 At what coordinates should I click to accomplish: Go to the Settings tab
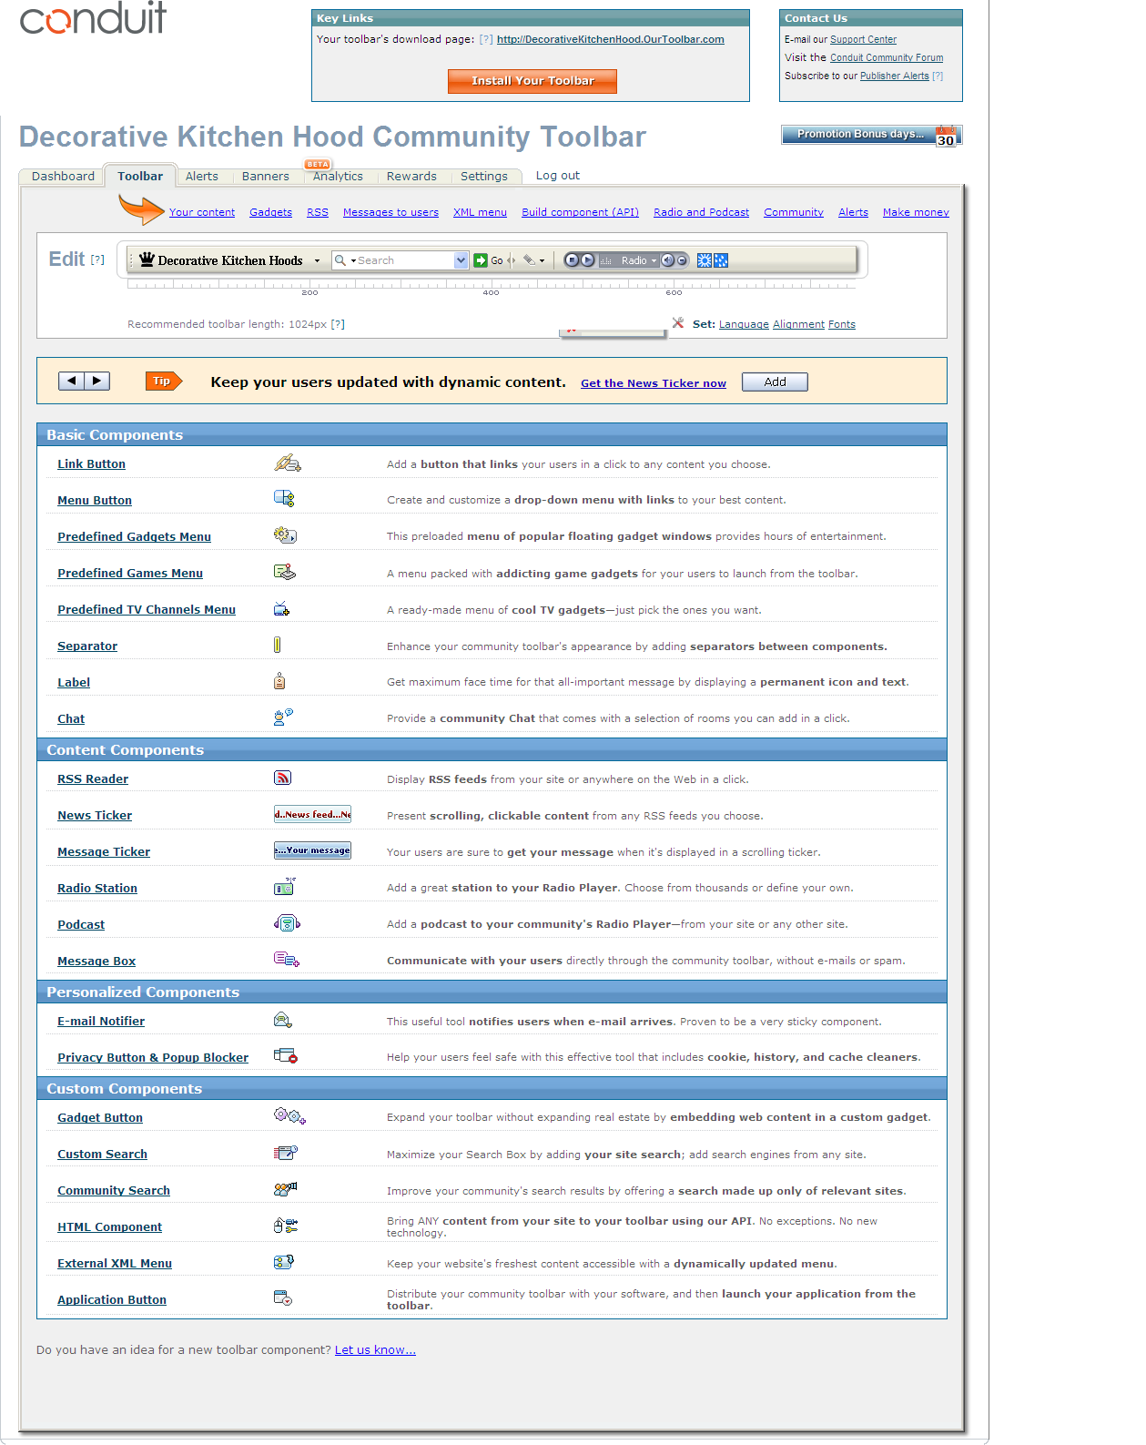pyautogui.click(x=484, y=177)
